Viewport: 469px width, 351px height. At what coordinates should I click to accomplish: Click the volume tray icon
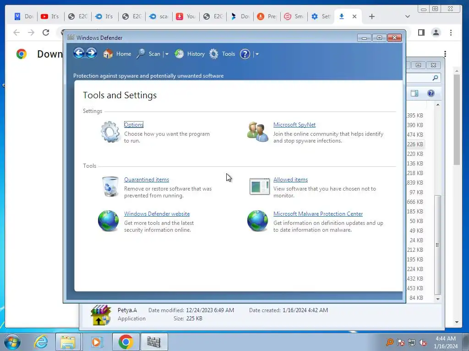click(x=423, y=342)
